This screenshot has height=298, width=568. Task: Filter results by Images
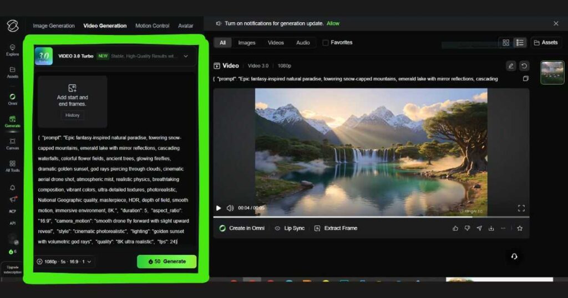click(247, 43)
